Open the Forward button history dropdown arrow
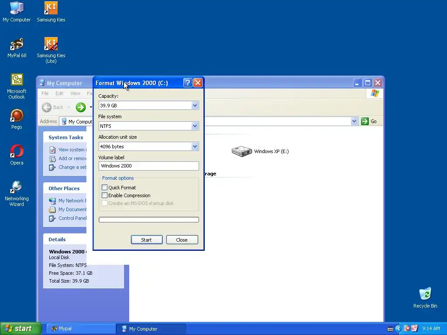 pos(91,107)
